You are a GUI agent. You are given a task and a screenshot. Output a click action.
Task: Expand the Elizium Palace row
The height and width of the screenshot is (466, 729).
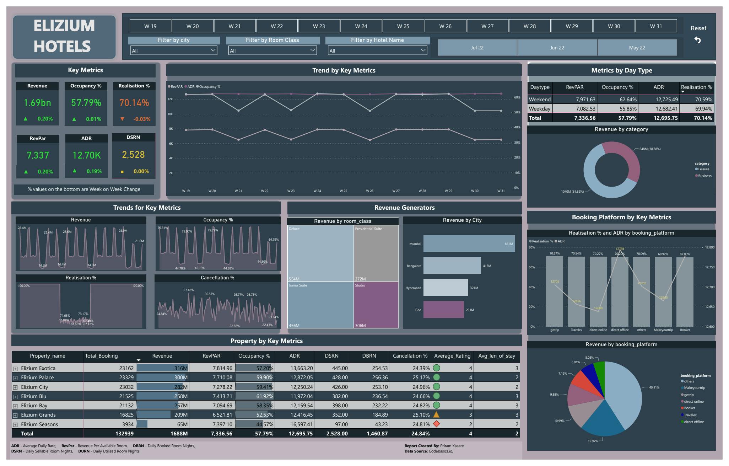(x=15, y=378)
